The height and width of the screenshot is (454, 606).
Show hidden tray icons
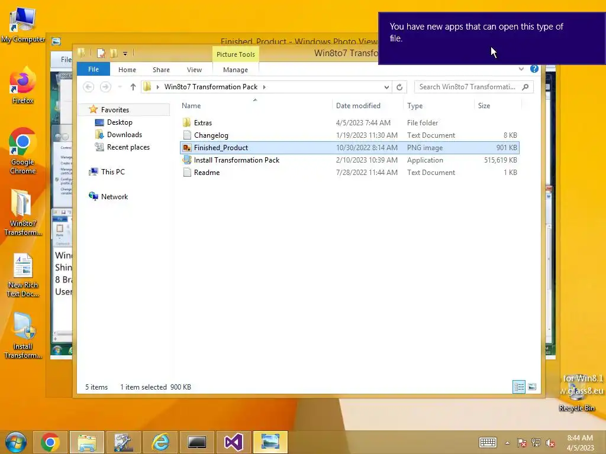[x=507, y=443]
